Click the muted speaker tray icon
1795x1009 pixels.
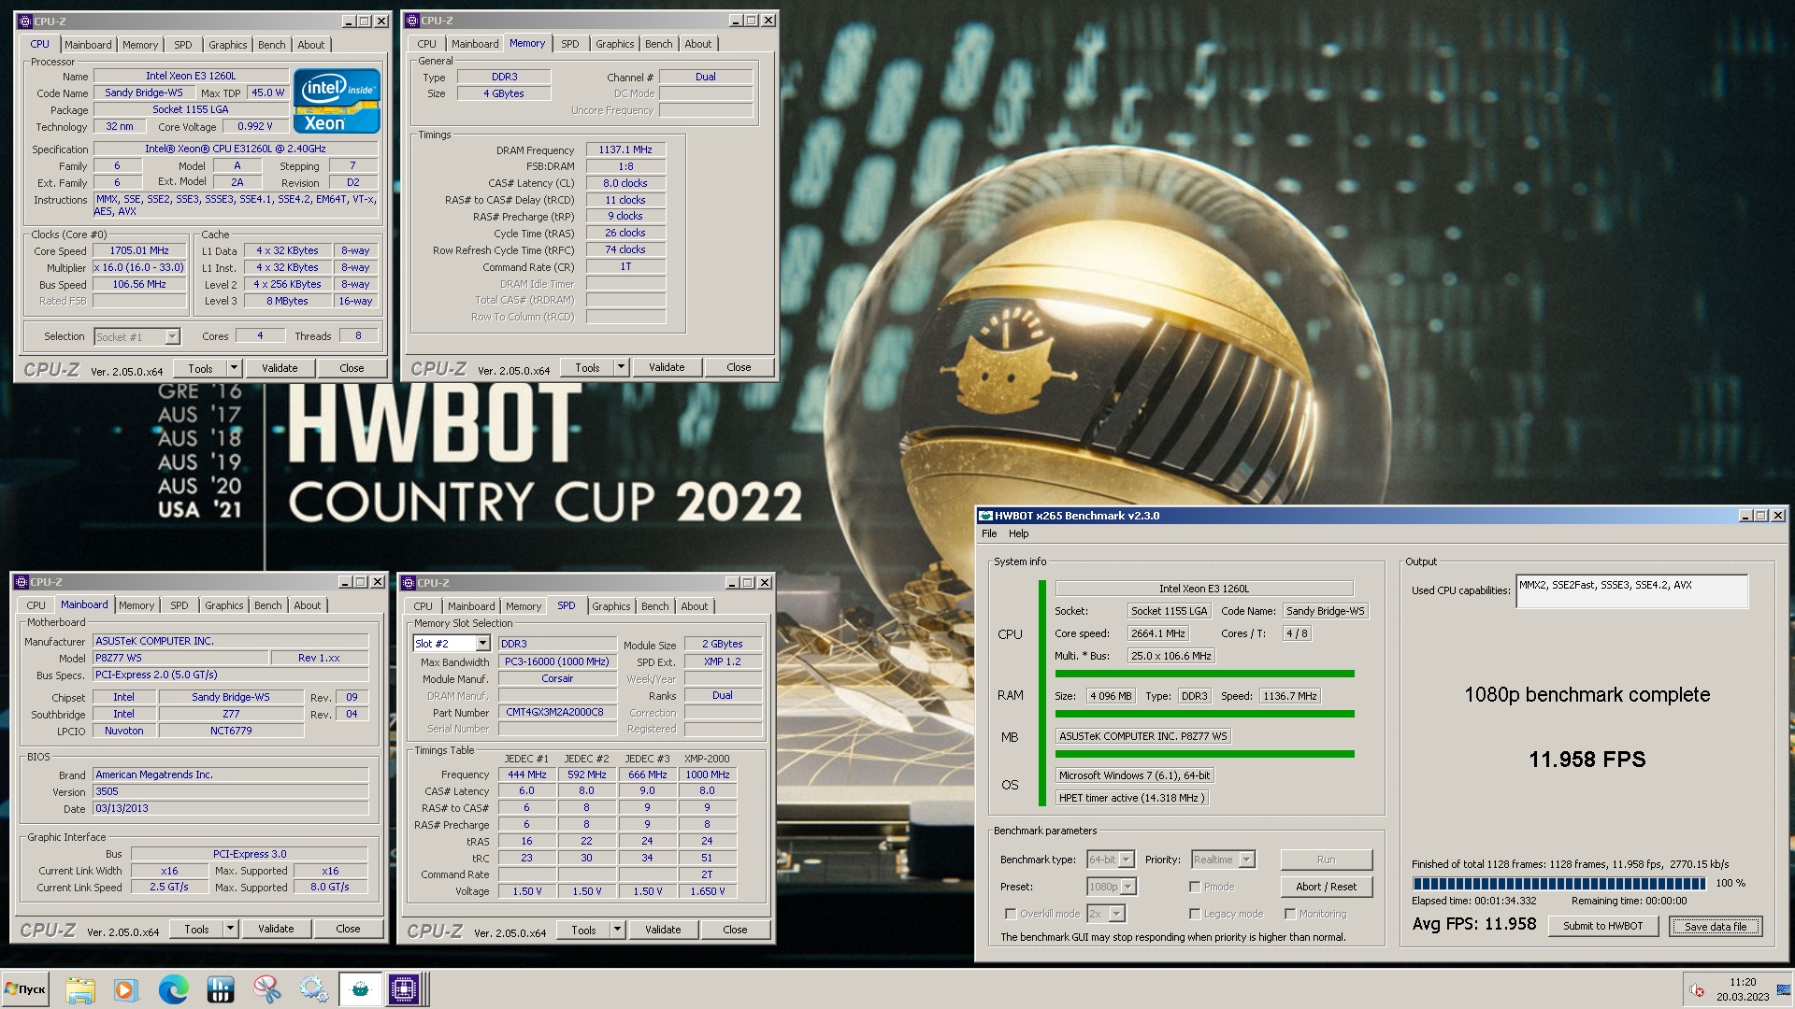(1697, 990)
